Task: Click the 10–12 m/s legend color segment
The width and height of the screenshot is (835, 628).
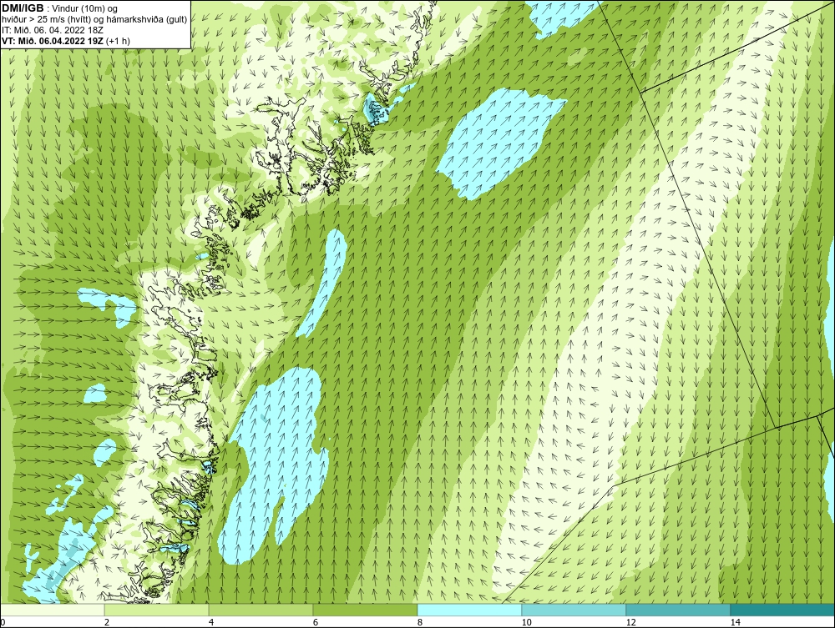Action: coord(574,610)
